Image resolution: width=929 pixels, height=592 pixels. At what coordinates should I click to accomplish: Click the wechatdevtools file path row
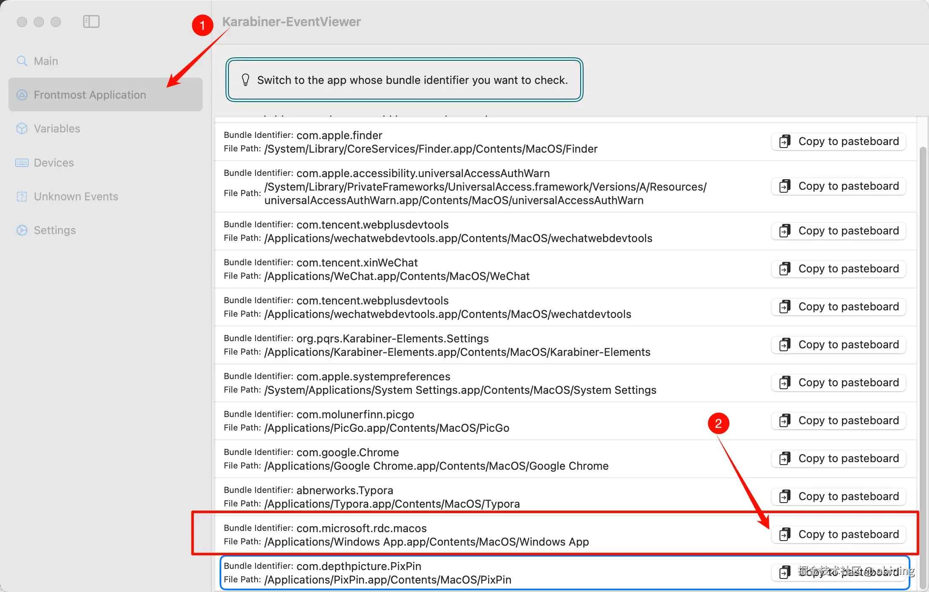448,314
